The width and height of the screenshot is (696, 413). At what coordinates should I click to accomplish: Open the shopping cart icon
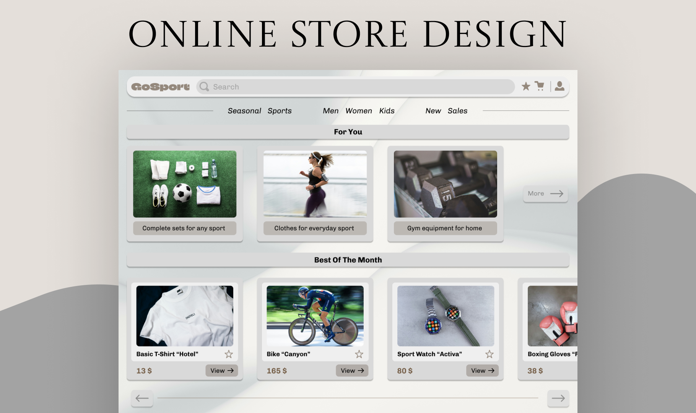(x=540, y=86)
